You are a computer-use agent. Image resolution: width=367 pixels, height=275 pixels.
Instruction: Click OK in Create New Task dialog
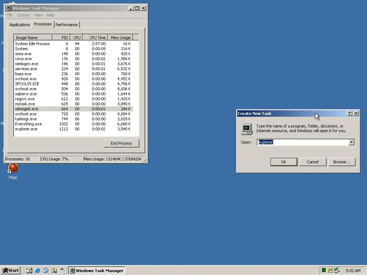(x=284, y=162)
